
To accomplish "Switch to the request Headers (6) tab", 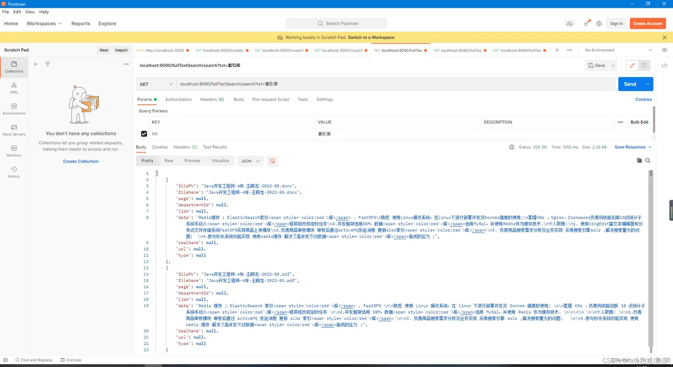I will 212,99.
